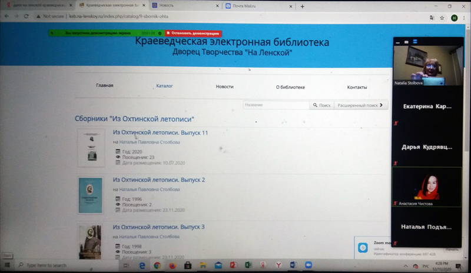Open the Выпуск 11 cover thumbnail
The image size is (471, 273).
coord(91,148)
